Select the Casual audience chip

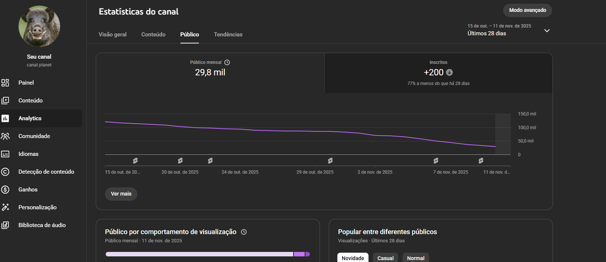386,258
